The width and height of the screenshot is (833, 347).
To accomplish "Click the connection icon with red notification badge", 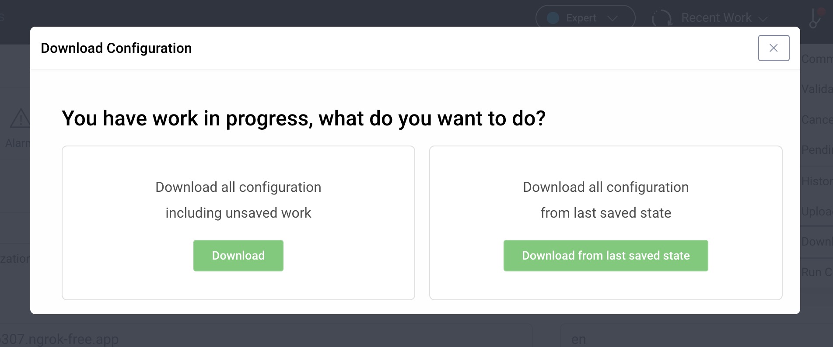I will (815, 17).
